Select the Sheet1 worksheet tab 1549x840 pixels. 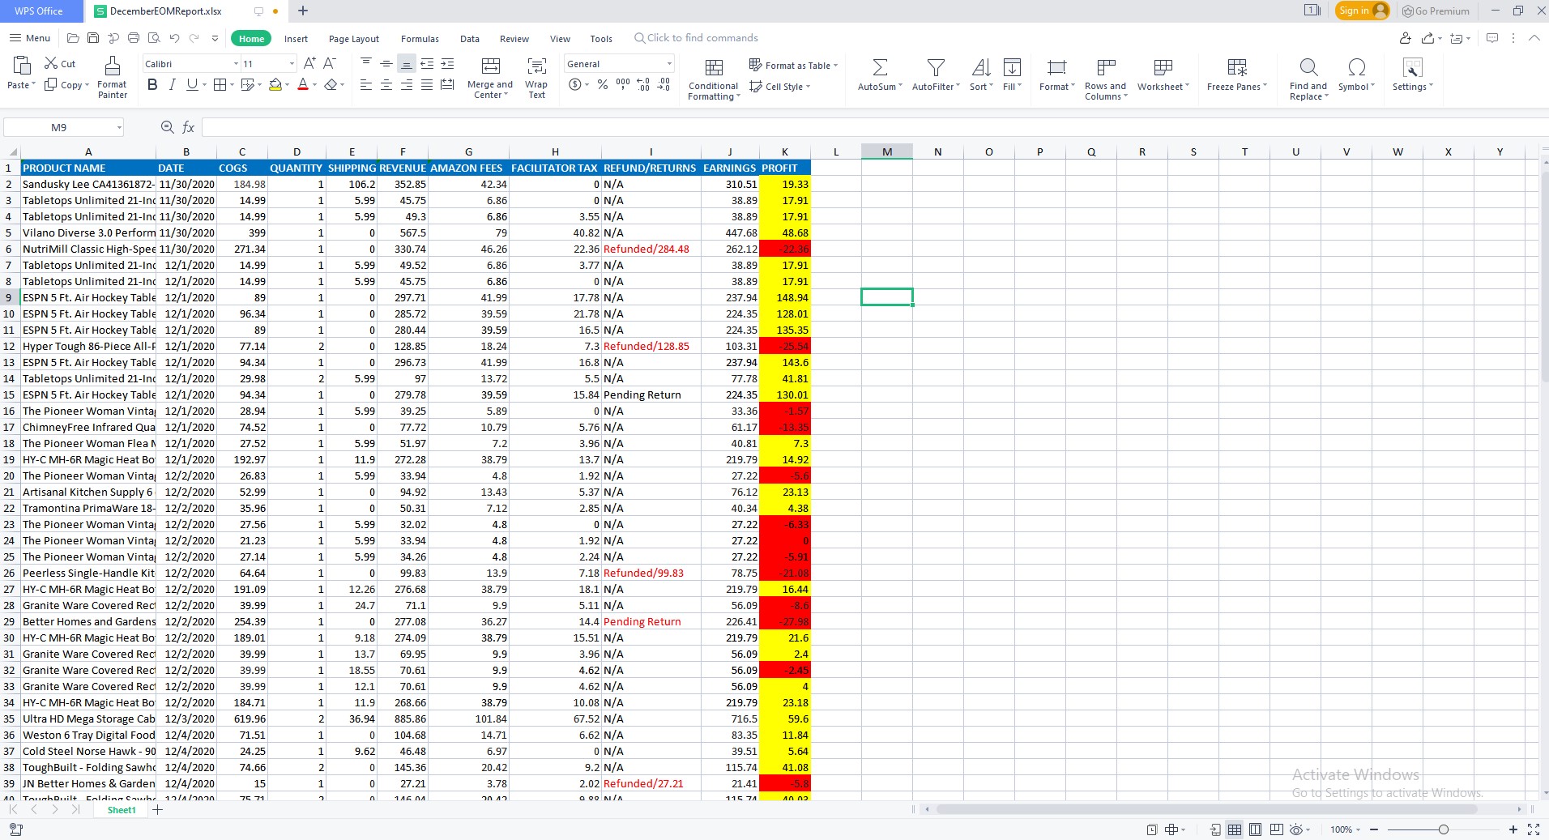(122, 810)
